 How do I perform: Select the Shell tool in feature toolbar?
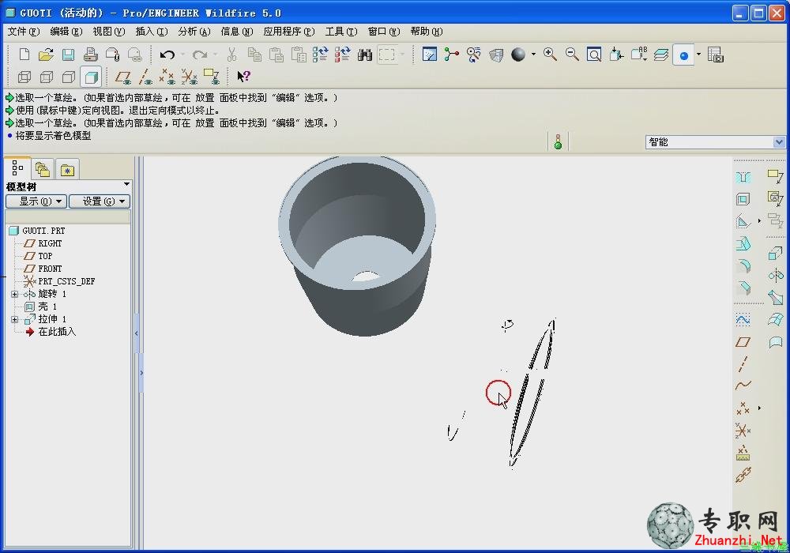(x=743, y=199)
